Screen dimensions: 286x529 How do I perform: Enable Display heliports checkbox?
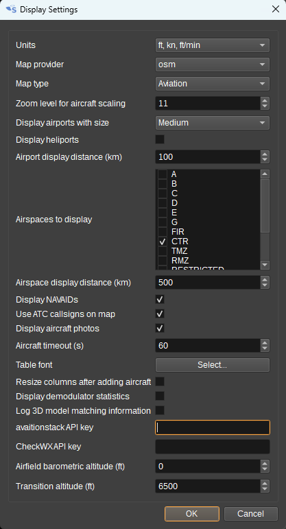[x=160, y=139]
